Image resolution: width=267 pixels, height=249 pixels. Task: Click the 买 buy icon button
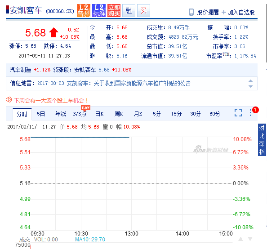(x=143, y=10)
